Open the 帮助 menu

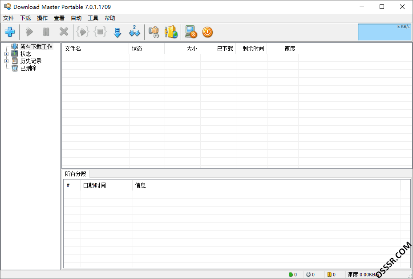110,18
